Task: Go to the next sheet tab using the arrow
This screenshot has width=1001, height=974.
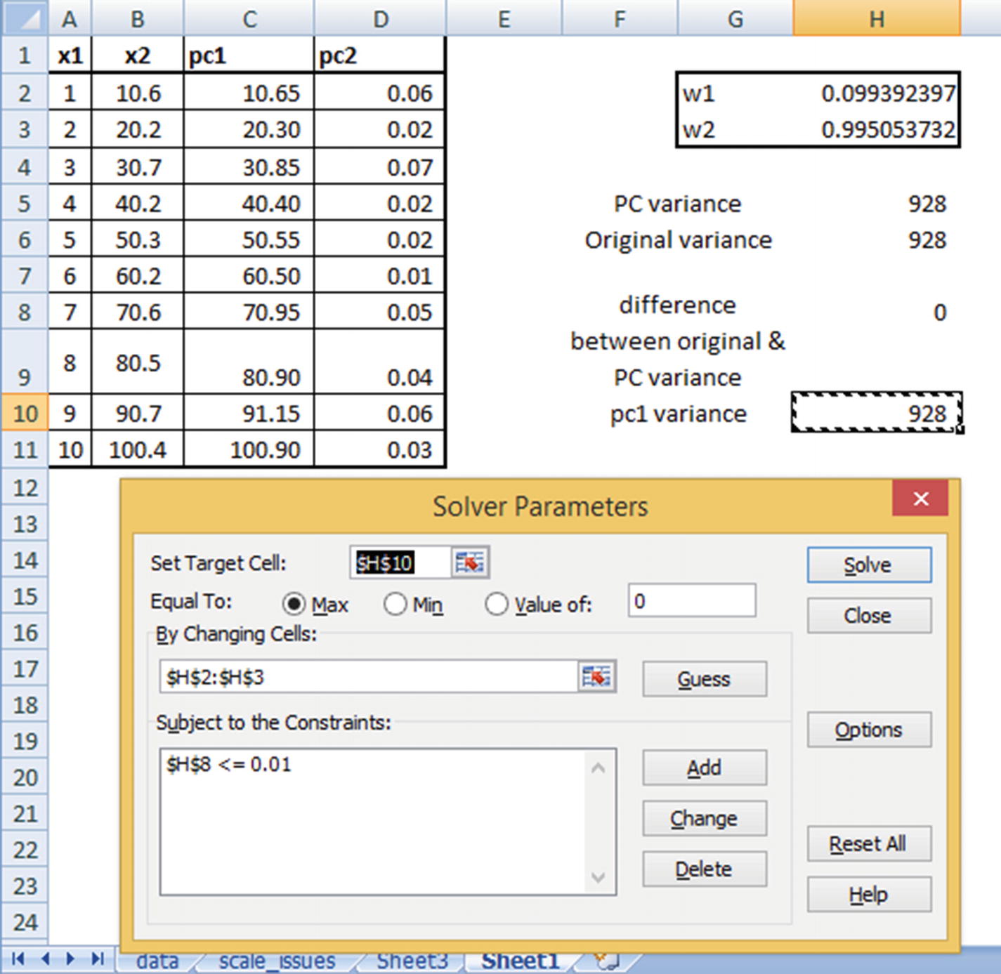Action: click(70, 959)
